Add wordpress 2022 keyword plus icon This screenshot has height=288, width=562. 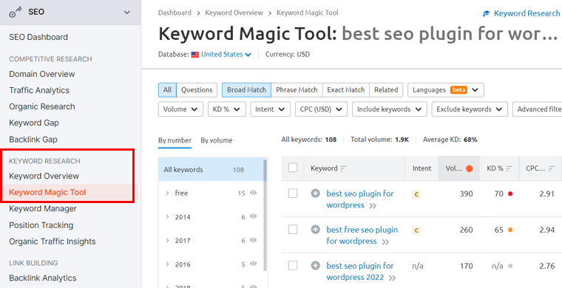pos(316,266)
